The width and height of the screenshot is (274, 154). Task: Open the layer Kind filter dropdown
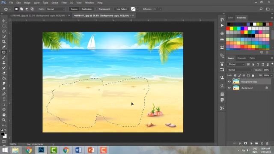[x=236, y=65]
